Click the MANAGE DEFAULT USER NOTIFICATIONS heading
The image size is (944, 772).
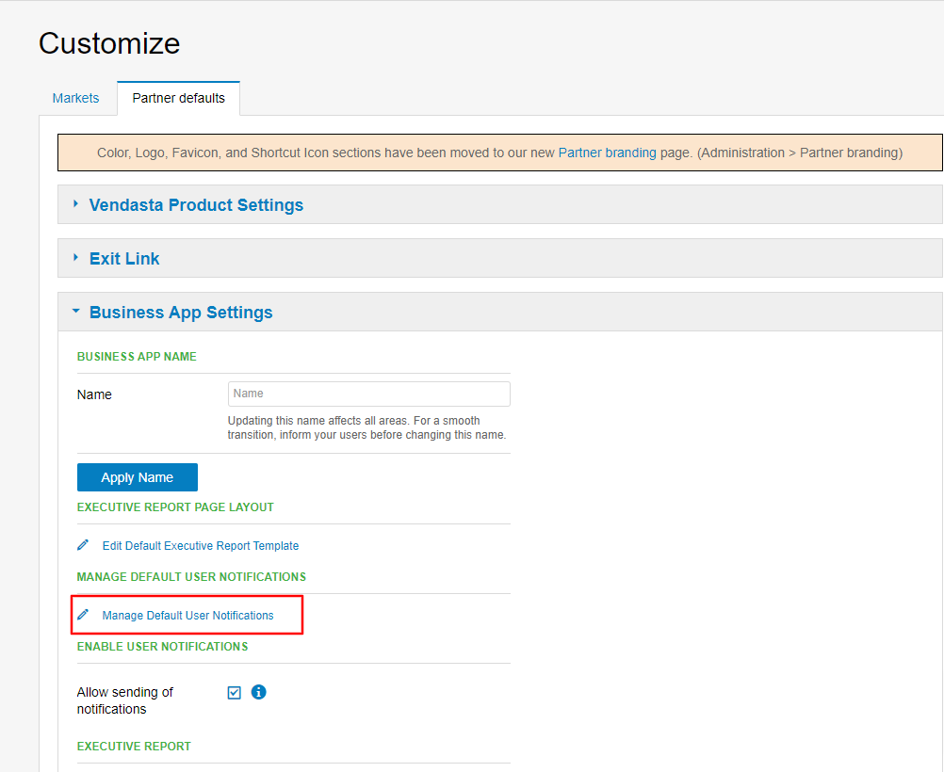[191, 577]
